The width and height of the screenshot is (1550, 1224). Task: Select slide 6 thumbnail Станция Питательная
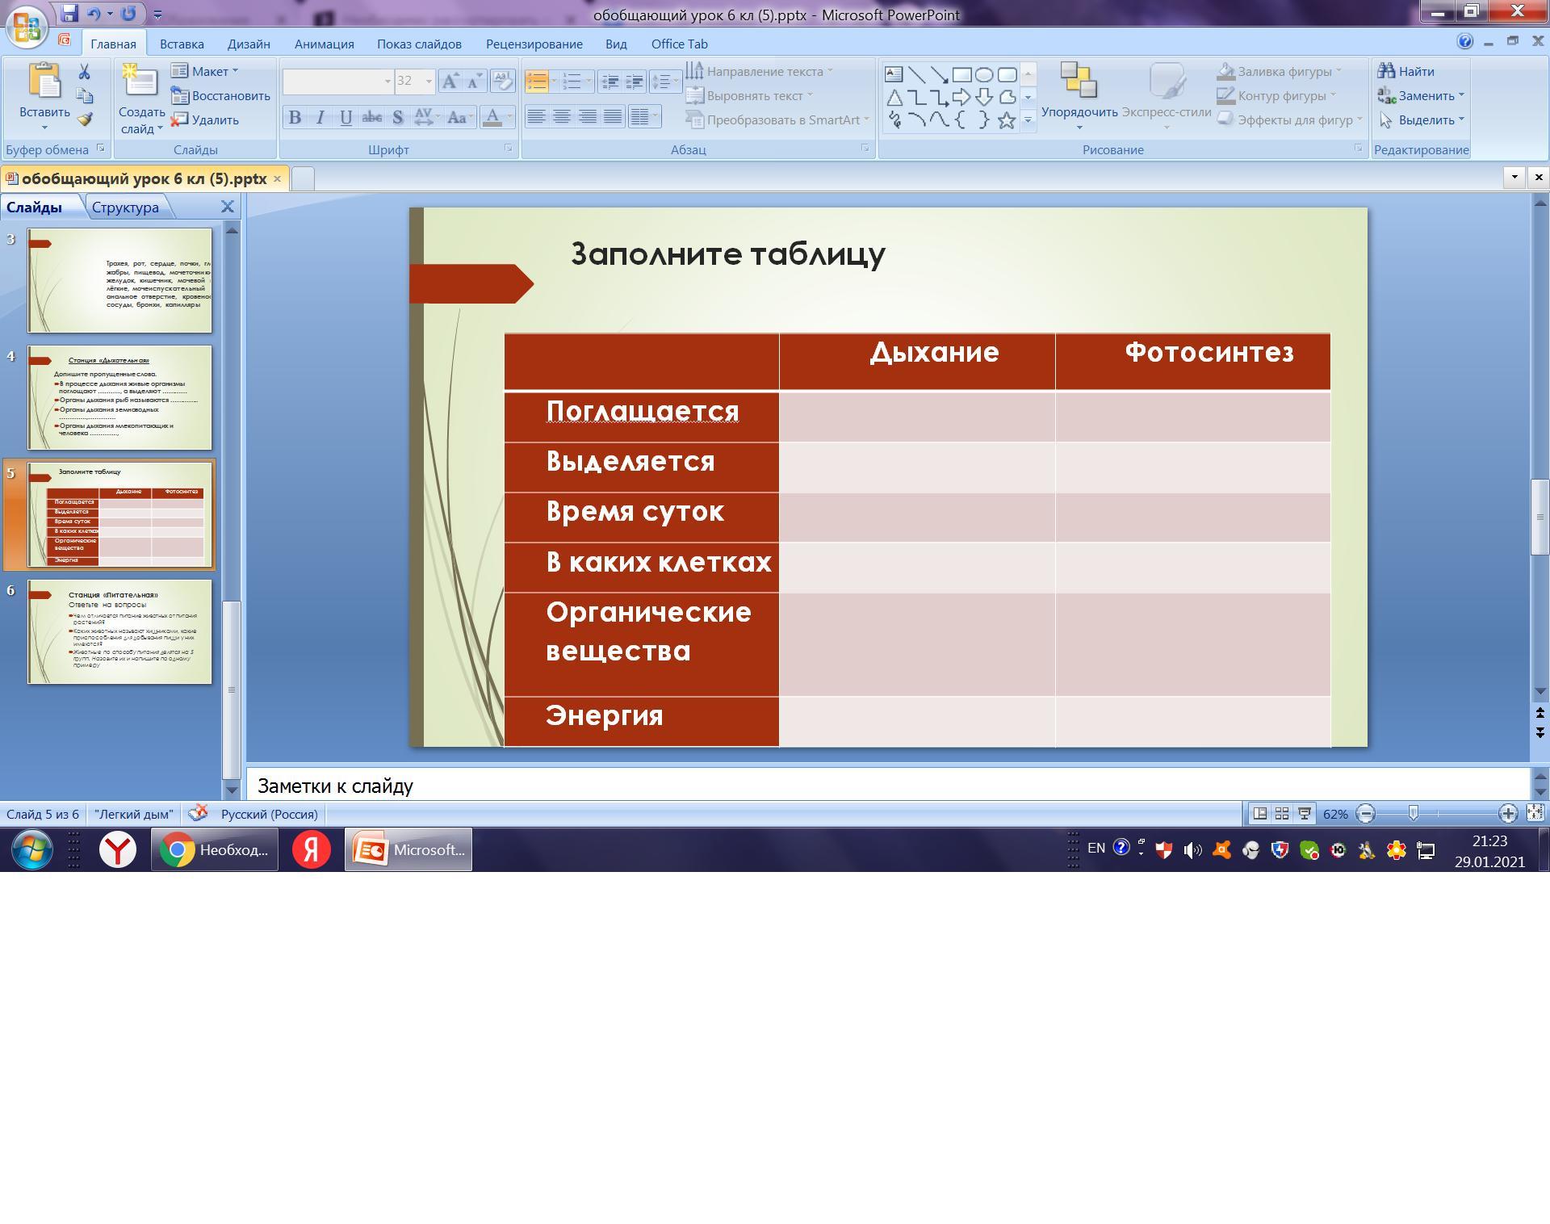click(119, 631)
